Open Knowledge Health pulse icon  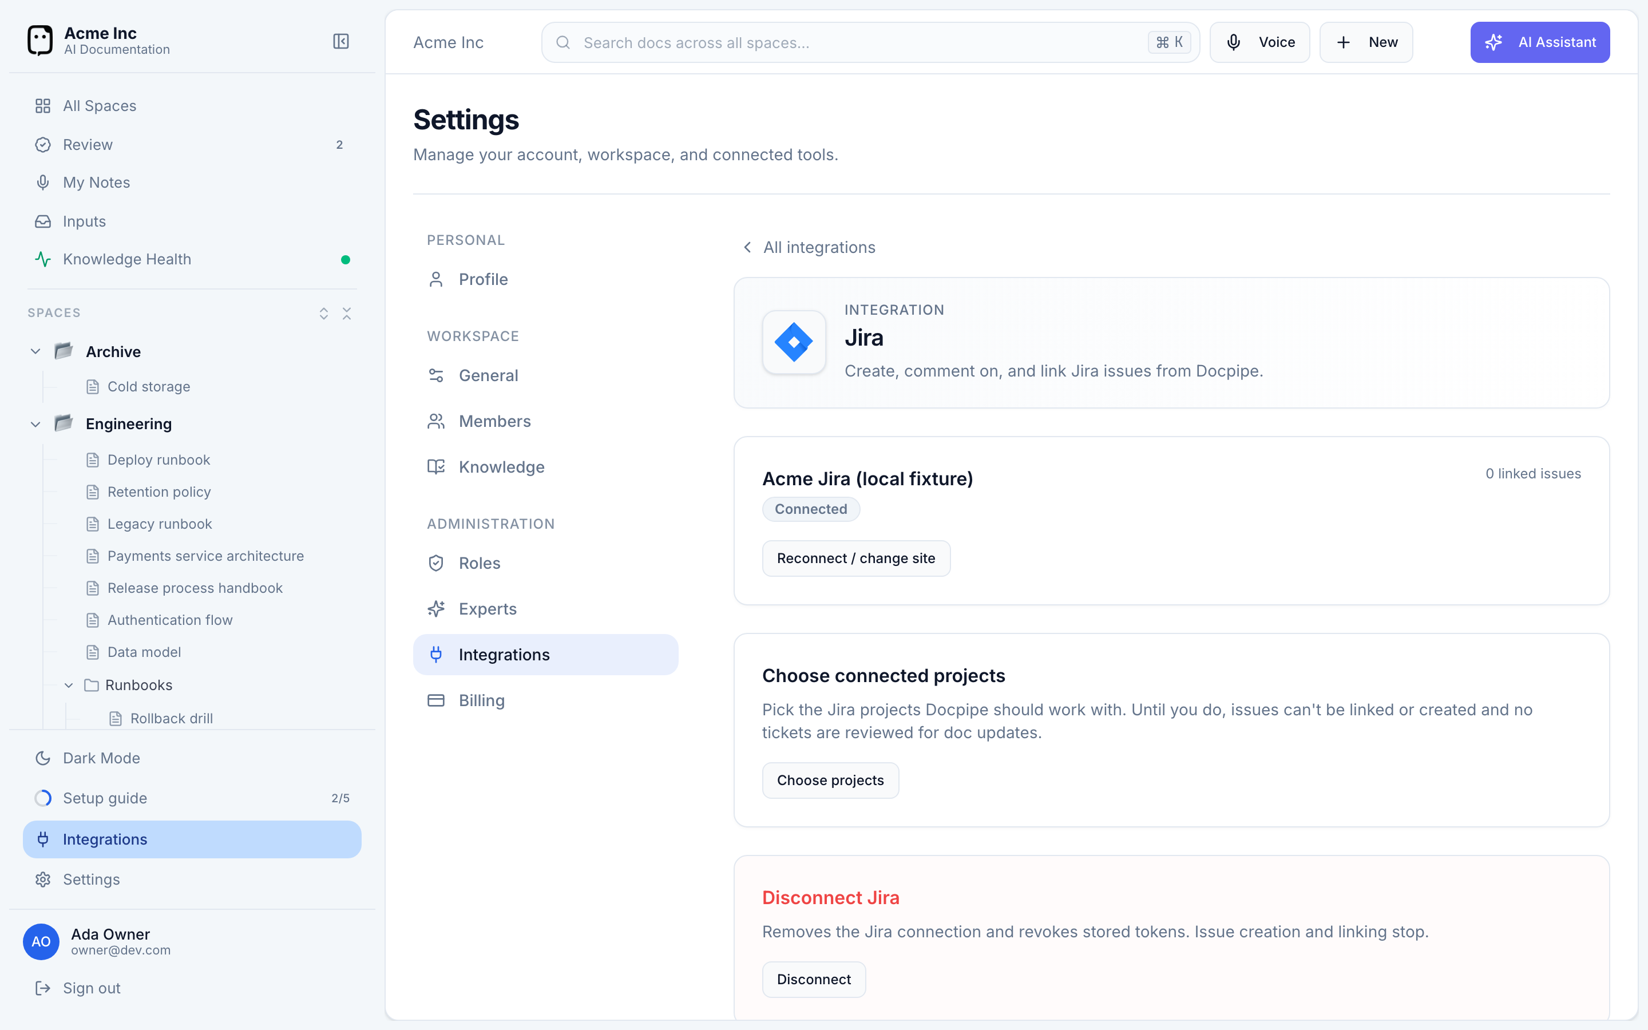[43, 259]
